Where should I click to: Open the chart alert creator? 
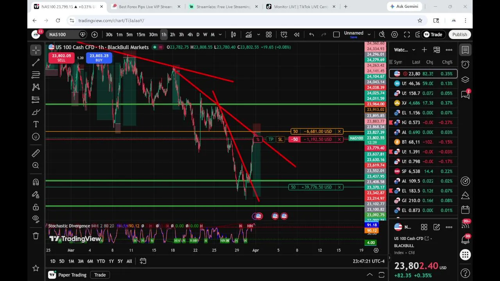click(284, 35)
